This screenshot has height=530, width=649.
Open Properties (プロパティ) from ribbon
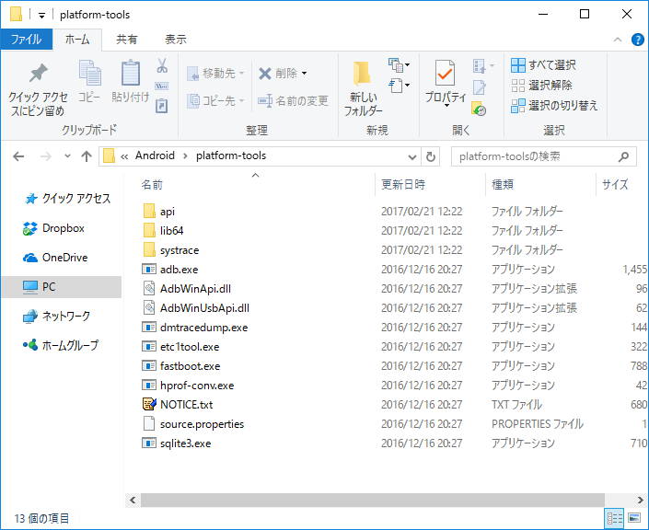pyautogui.click(x=446, y=83)
